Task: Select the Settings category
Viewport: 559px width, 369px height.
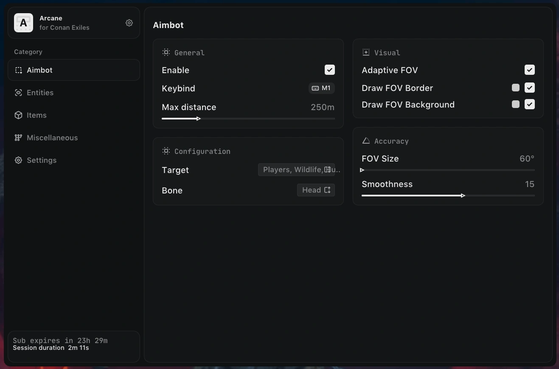Action: pyautogui.click(x=74, y=160)
